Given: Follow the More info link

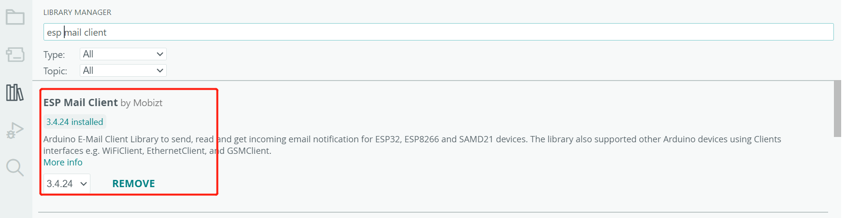Looking at the screenshot, I should pos(63,163).
